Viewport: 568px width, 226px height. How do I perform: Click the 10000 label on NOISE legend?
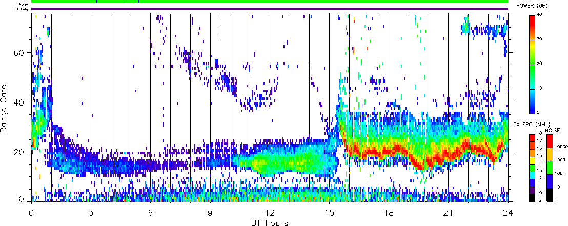[x=561, y=148]
